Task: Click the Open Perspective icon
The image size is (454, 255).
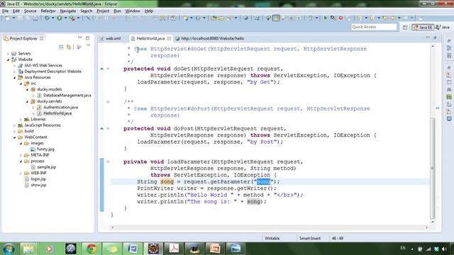Action: tap(405, 27)
